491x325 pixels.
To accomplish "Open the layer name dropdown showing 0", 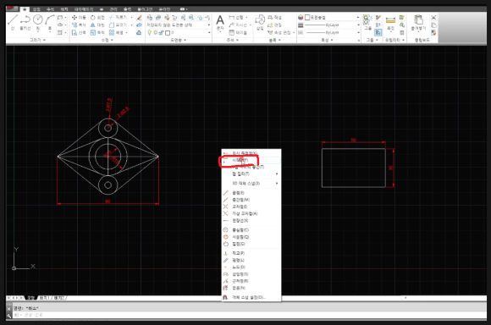I will pos(179,32).
